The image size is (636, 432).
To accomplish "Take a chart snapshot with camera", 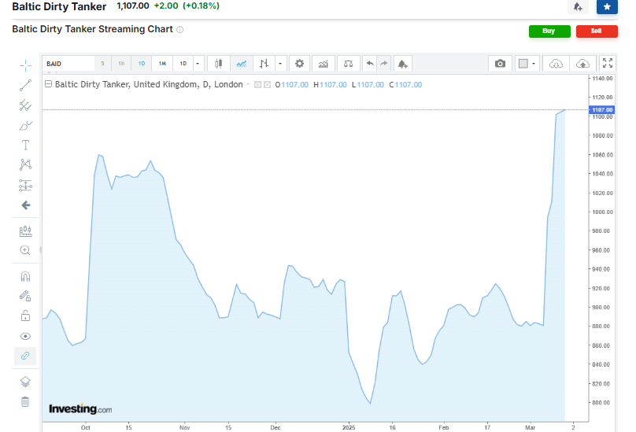I will pyautogui.click(x=500, y=63).
